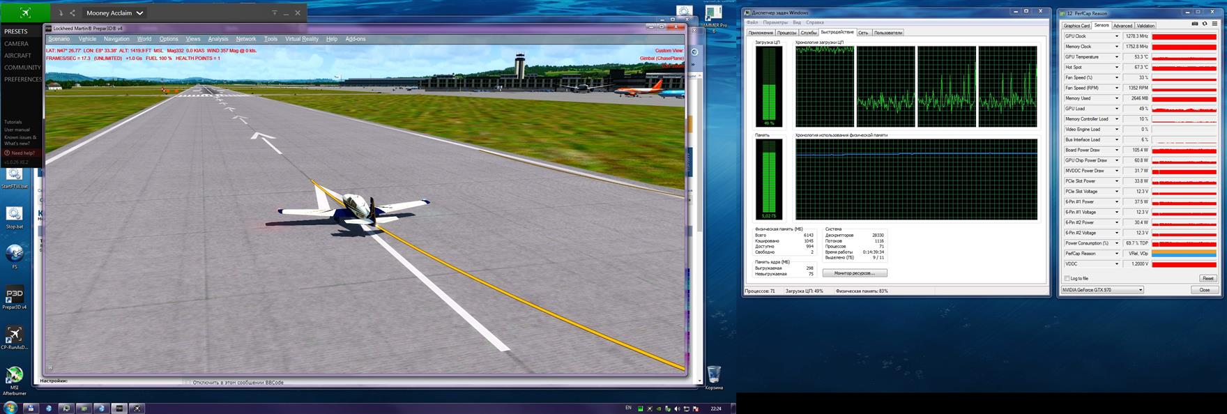Switch to Службы tab in Task Manager
This screenshot has height=414, width=1227.
[809, 33]
